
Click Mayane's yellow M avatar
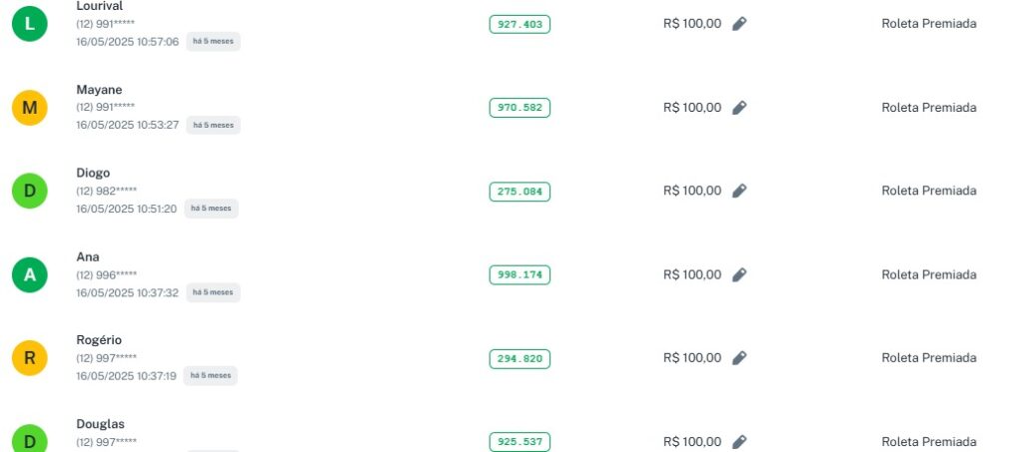(30, 108)
